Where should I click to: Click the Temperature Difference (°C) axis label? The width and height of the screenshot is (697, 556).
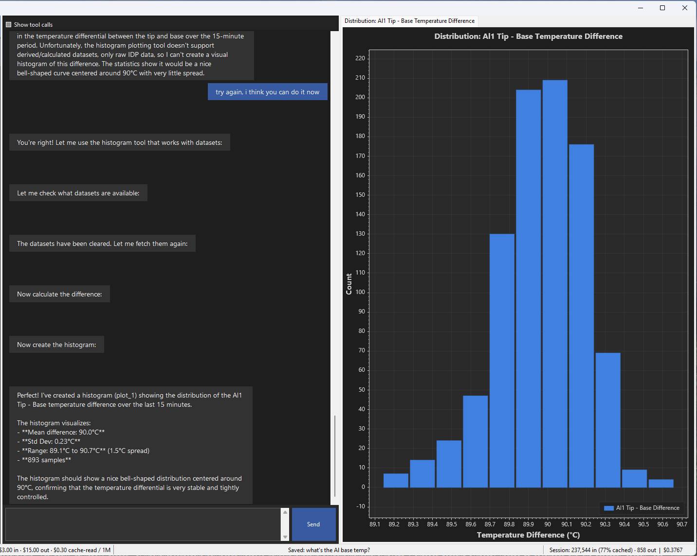click(529, 535)
